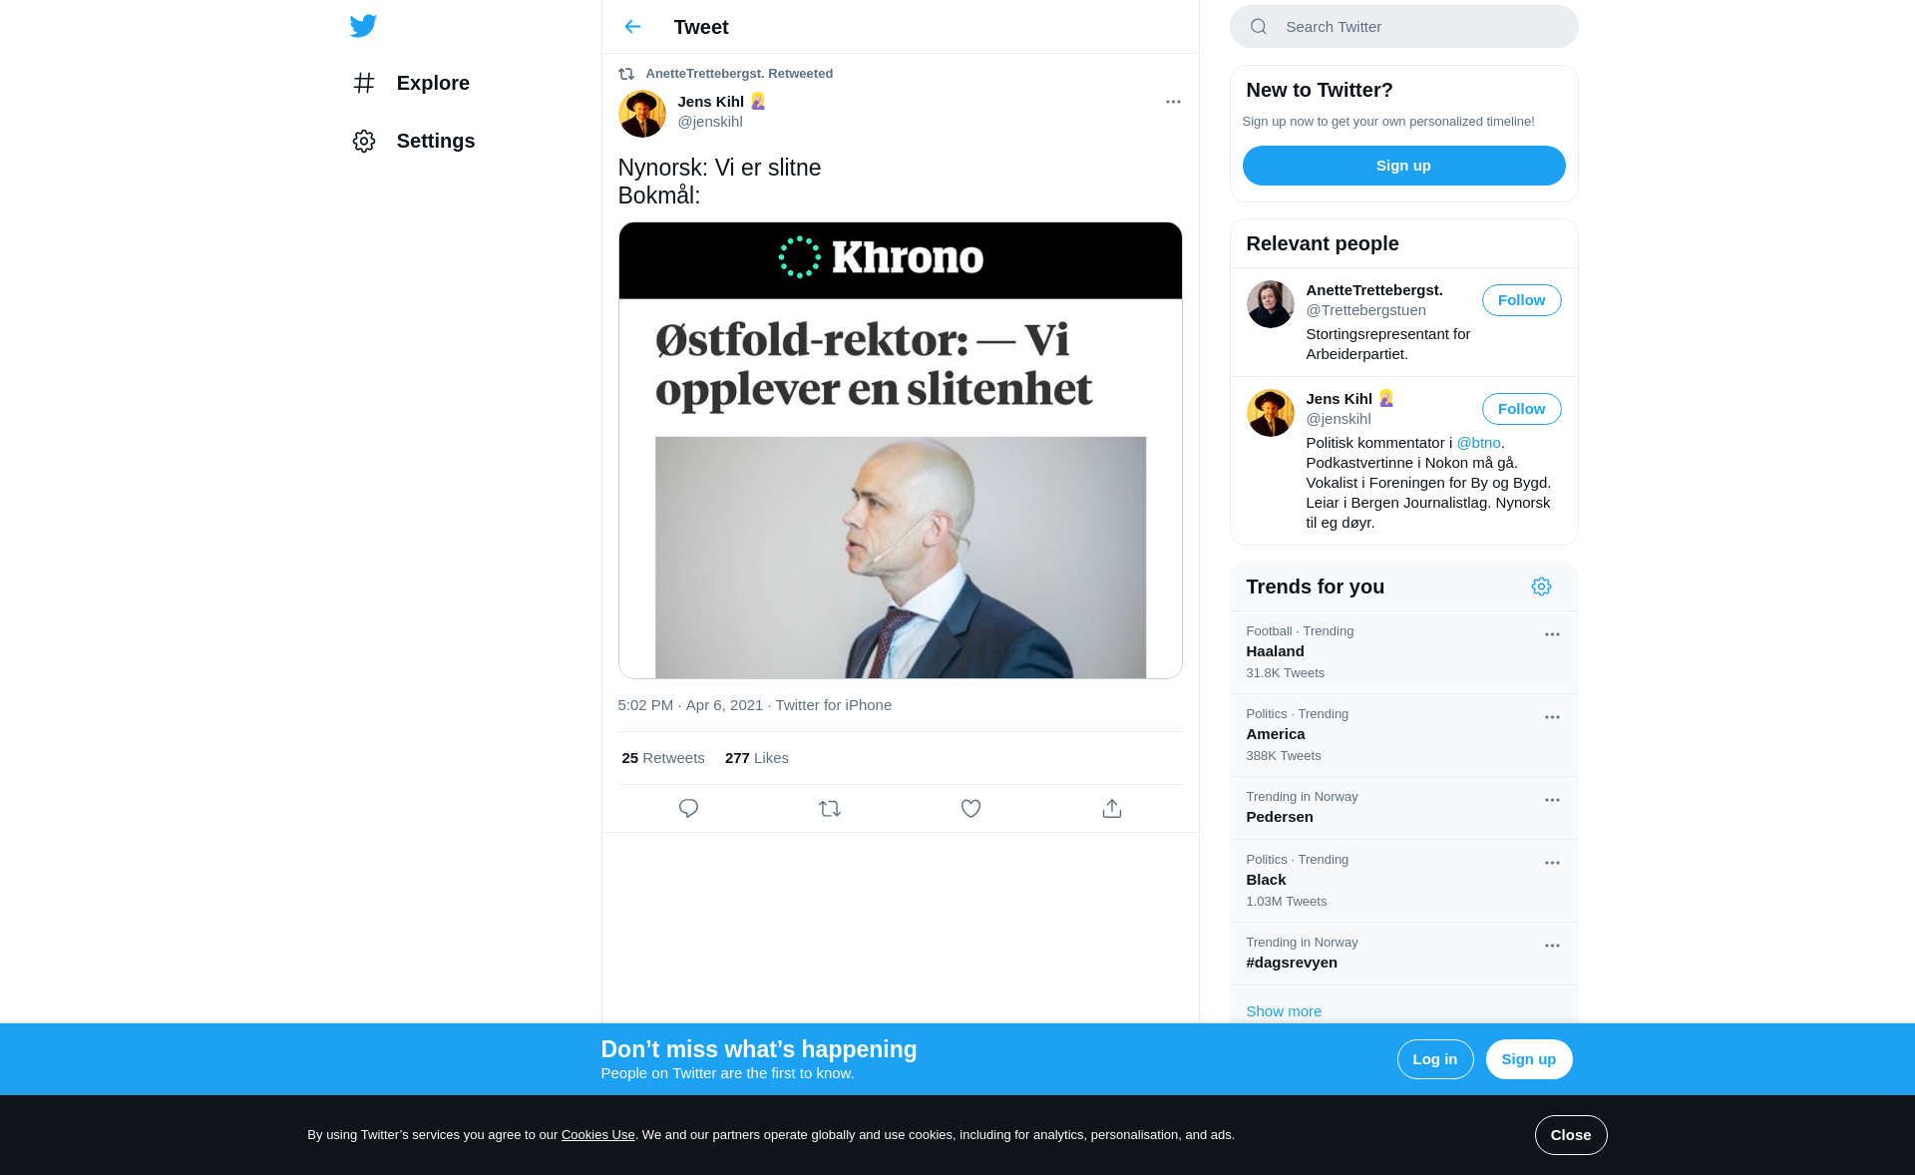Go back using the arrow icon
The image size is (1915, 1175).
(x=632, y=27)
